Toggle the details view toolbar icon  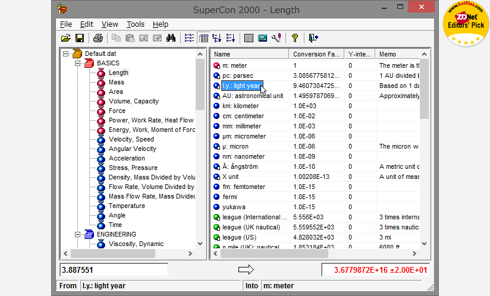pyautogui.click(x=203, y=38)
